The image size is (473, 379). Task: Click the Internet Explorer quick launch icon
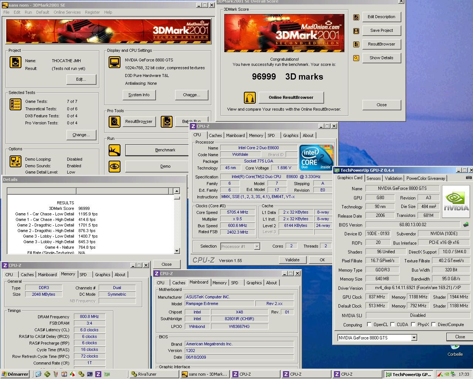point(38,374)
